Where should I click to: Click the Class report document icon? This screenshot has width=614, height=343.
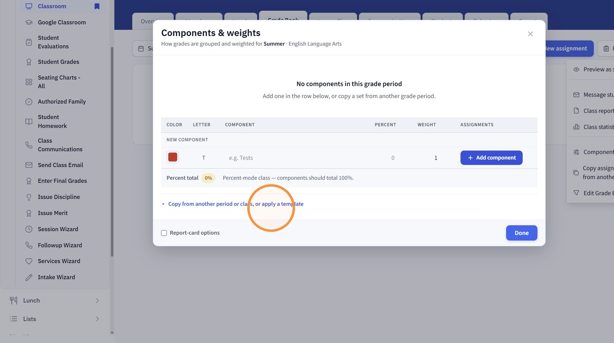tap(576, 111)
